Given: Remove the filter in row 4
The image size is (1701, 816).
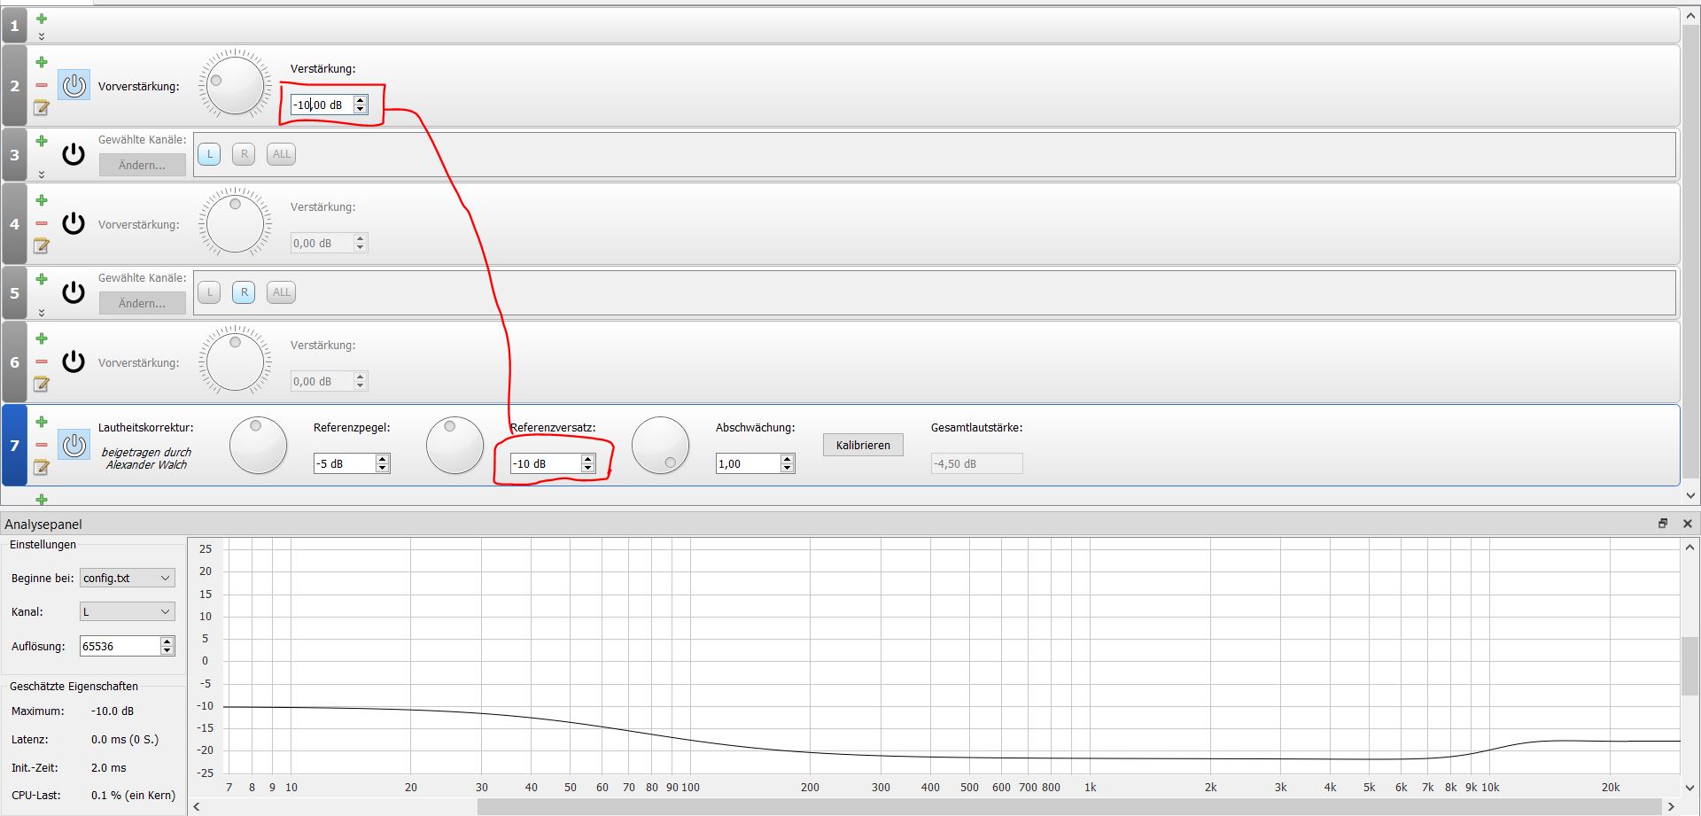Looking at the screenshot, I should [x=42, y=223].
